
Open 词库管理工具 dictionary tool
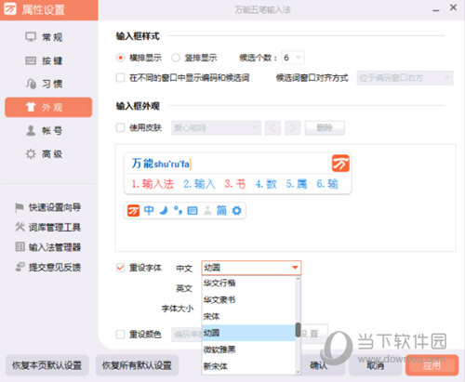pos(48,227)
